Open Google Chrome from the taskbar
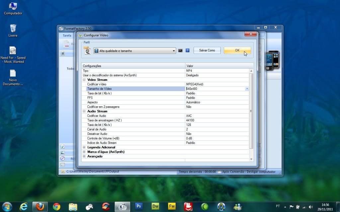The image size is (340, 212). (57, 207)
